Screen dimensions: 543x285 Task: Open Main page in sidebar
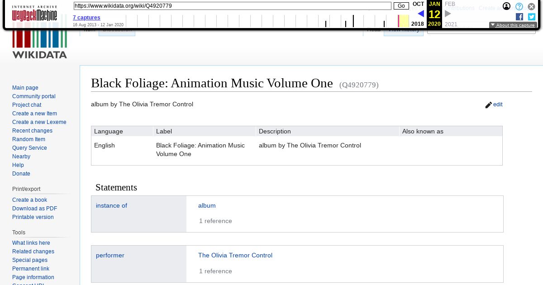click(x=25, y=88)
